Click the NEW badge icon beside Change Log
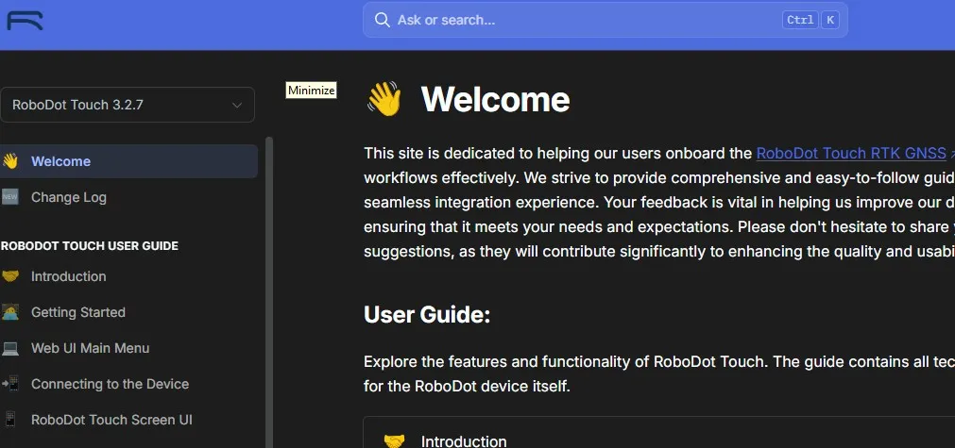955x448 pixels. tap(9, 197)
